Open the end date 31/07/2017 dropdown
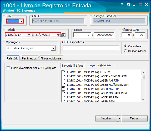Image resolution: width=151 pixels, height=131 pixels. click(x=58, y=35)
